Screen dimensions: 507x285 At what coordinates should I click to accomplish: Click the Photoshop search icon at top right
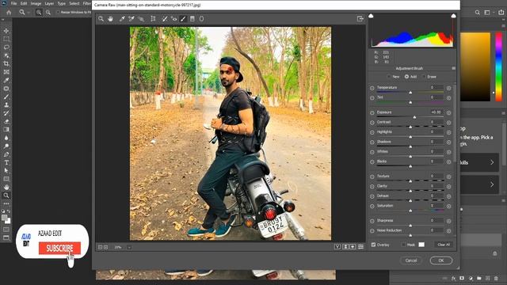[478, 13]
